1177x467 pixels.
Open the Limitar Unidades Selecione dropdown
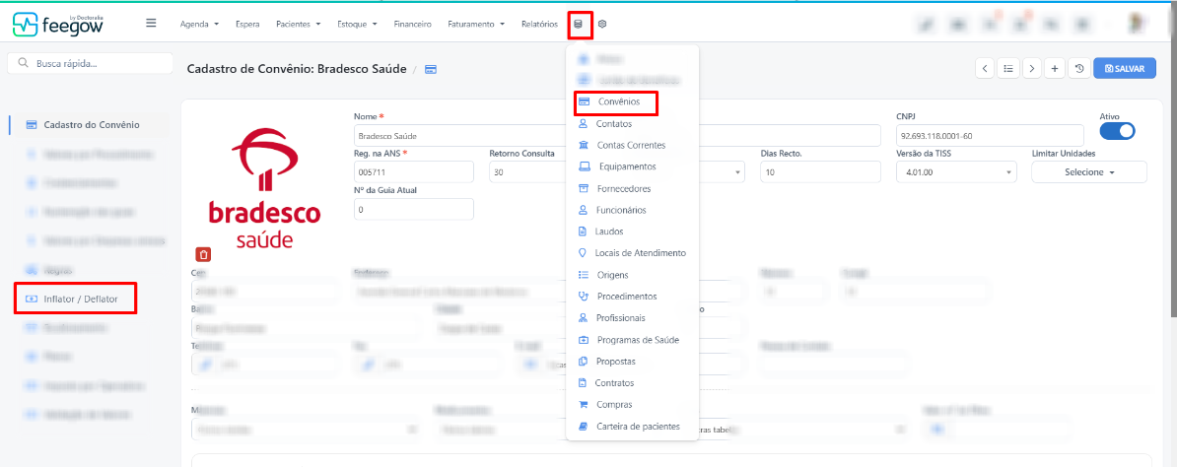(x=1088, y=172)
